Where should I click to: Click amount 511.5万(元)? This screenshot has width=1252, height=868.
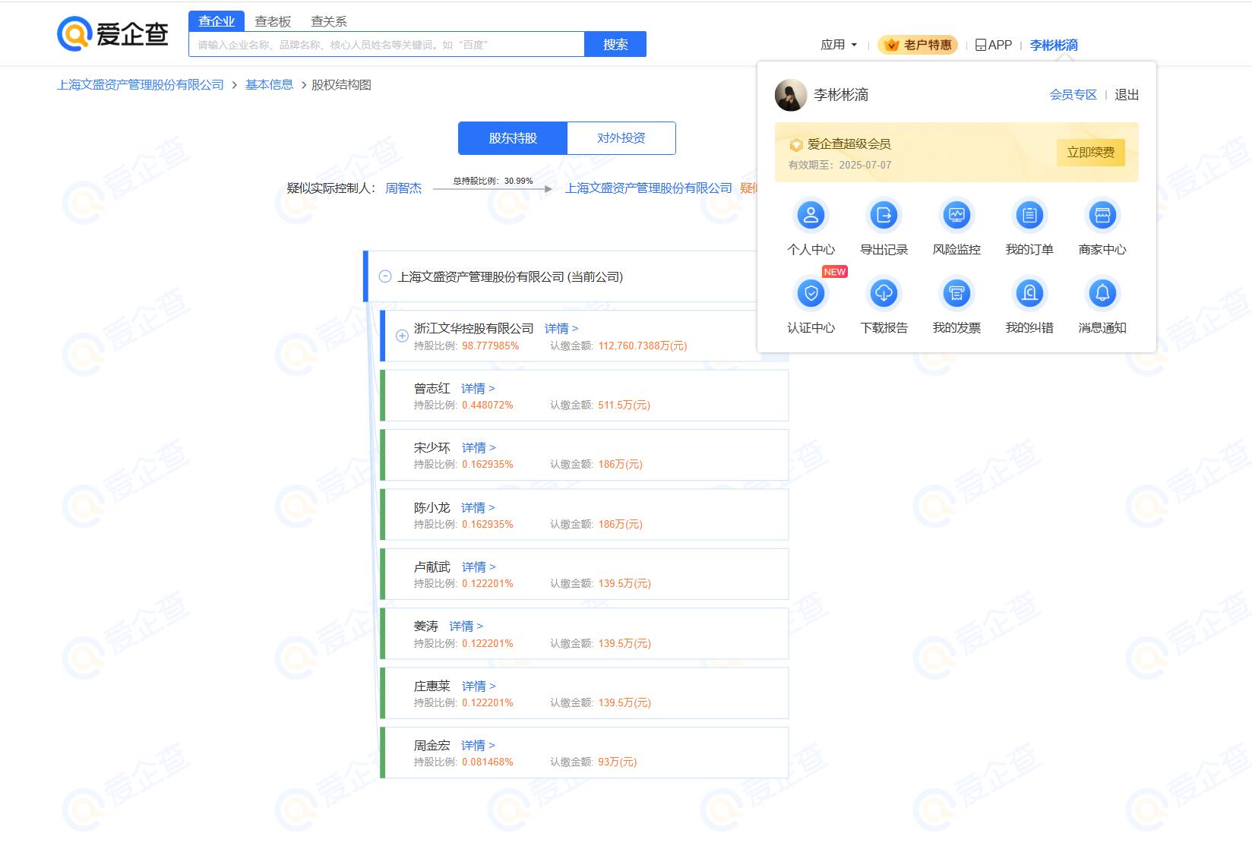pos(624,406)
